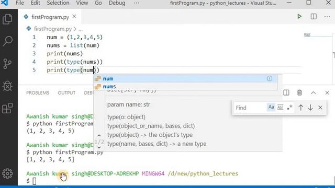Select the 'nums' autocomplete suggestion
The height and width of the screenshot is (188, 335).
coord(185,86)
